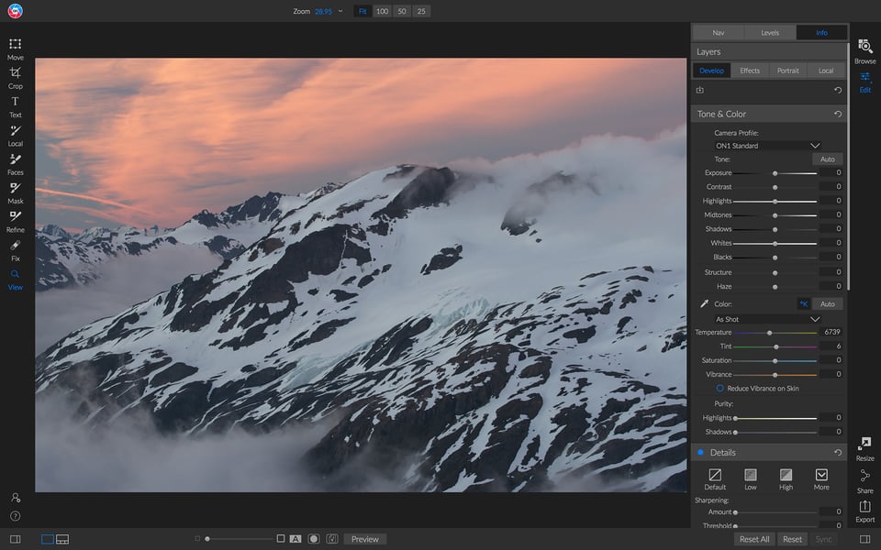881x550 pixels.
Task: Open the Resize module
Action: pyautogui.click(x=864, y=449)
